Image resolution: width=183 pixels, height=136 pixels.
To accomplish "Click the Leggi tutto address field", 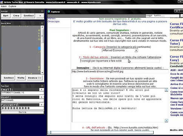I will pyautogui.click(x=162, y=15).
